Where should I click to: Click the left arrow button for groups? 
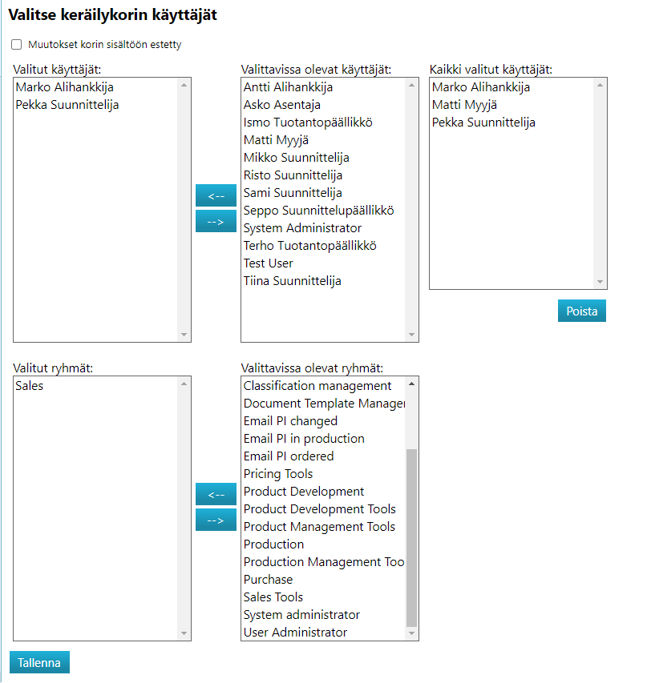click(x=216, y=494)
